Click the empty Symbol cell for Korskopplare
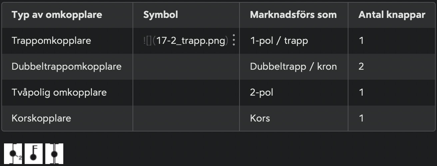 click(x=186, y=118)
